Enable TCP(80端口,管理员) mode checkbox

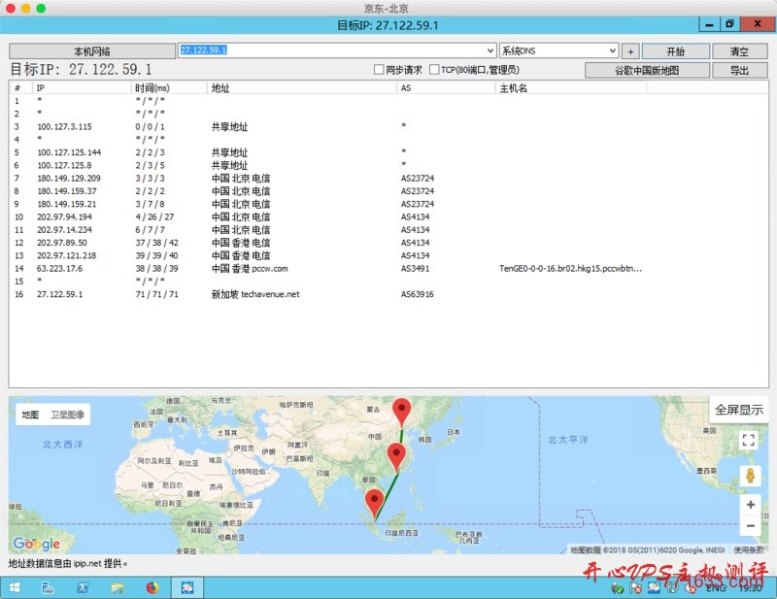pos(432,69)
